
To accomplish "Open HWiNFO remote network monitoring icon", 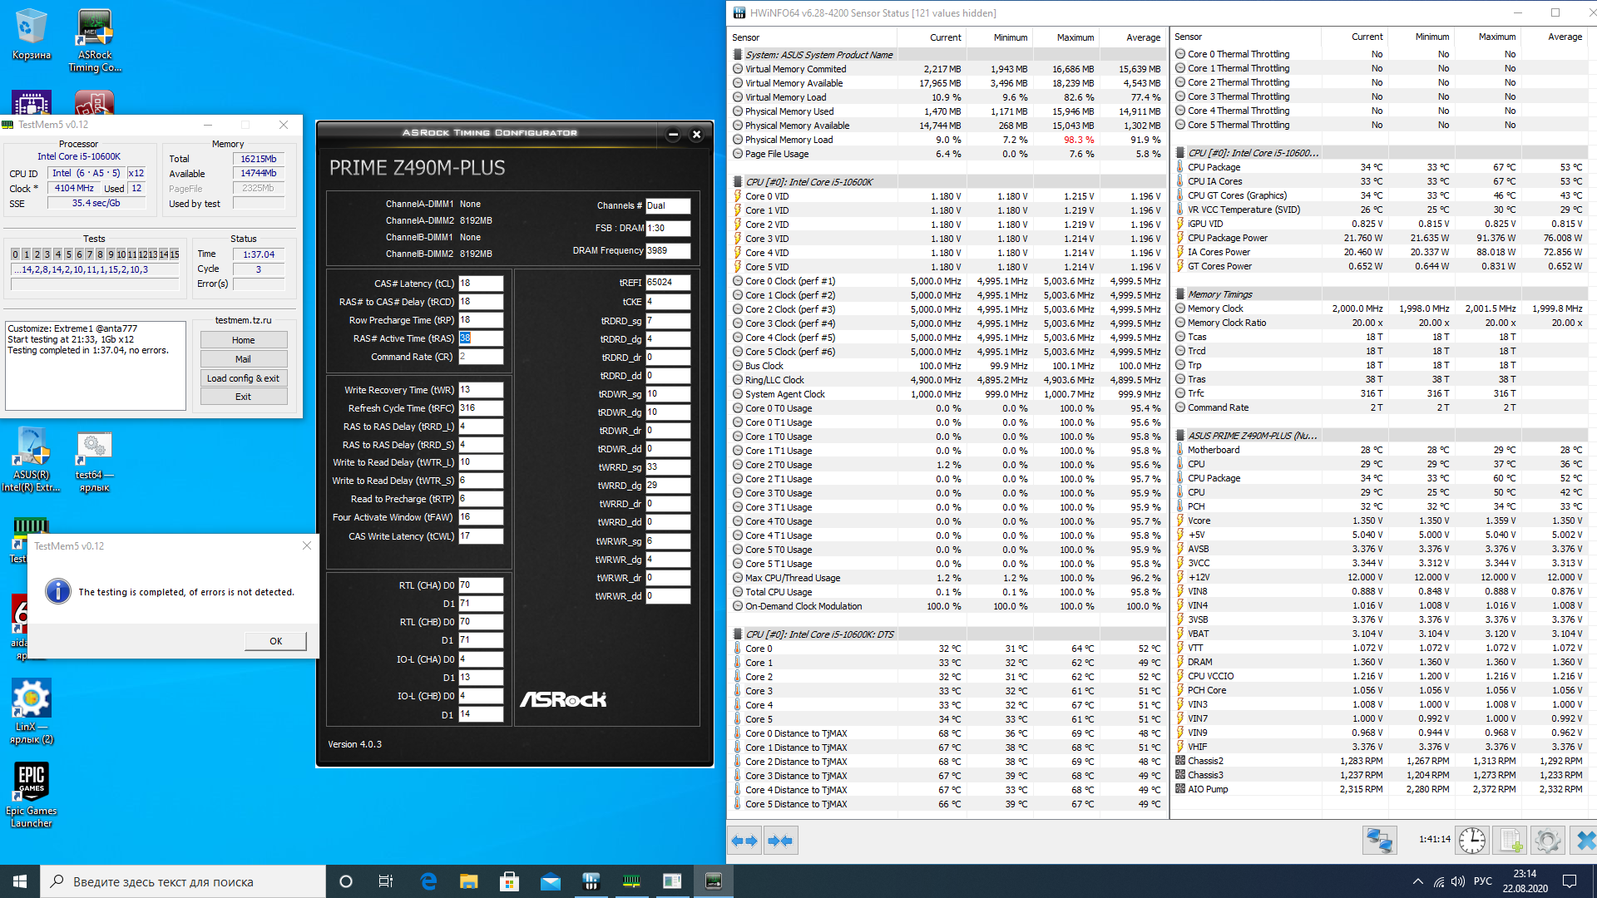I will (1379, 841).
